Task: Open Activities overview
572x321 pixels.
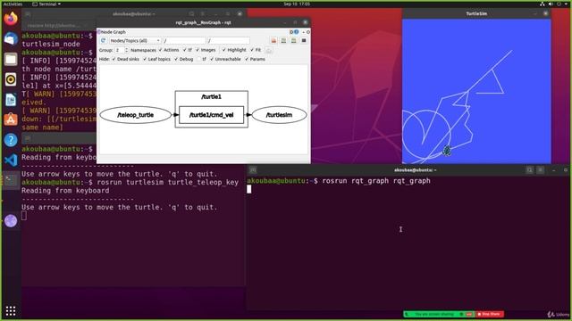Action: (x=13, y=4)
